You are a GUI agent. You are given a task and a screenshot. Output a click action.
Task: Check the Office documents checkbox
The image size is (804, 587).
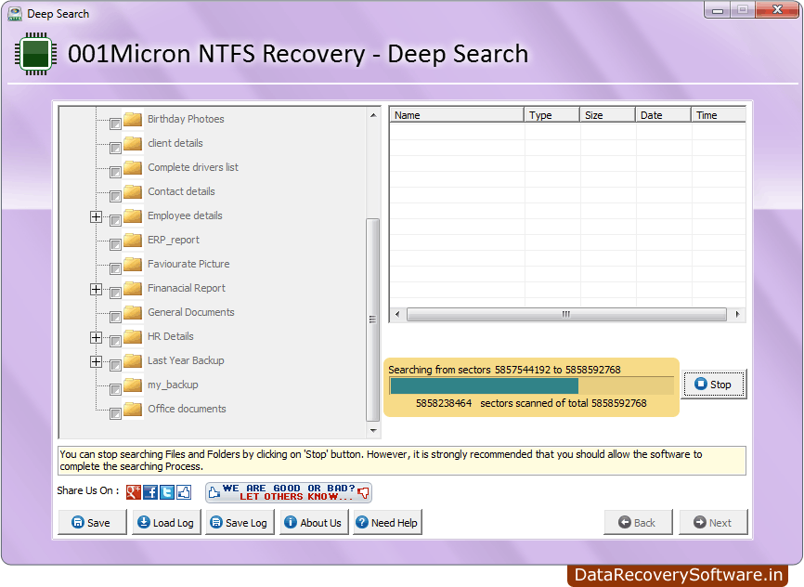click(115, 413)
